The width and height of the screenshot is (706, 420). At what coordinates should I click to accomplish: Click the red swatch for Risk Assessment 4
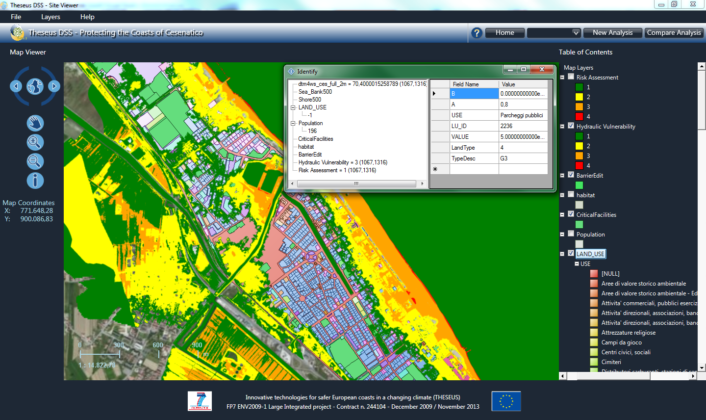579,116
